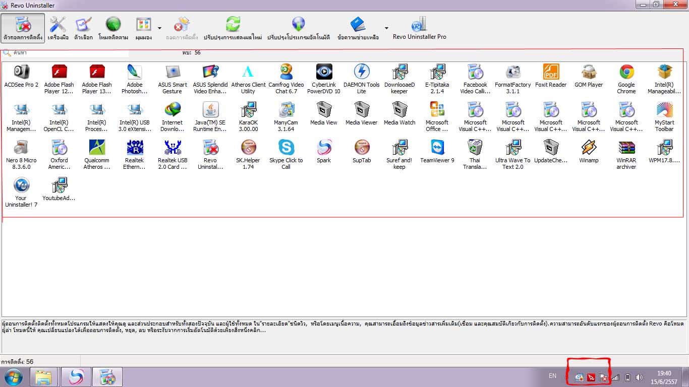Select DAEMON Tools Lite program icon

coord(362,78)
